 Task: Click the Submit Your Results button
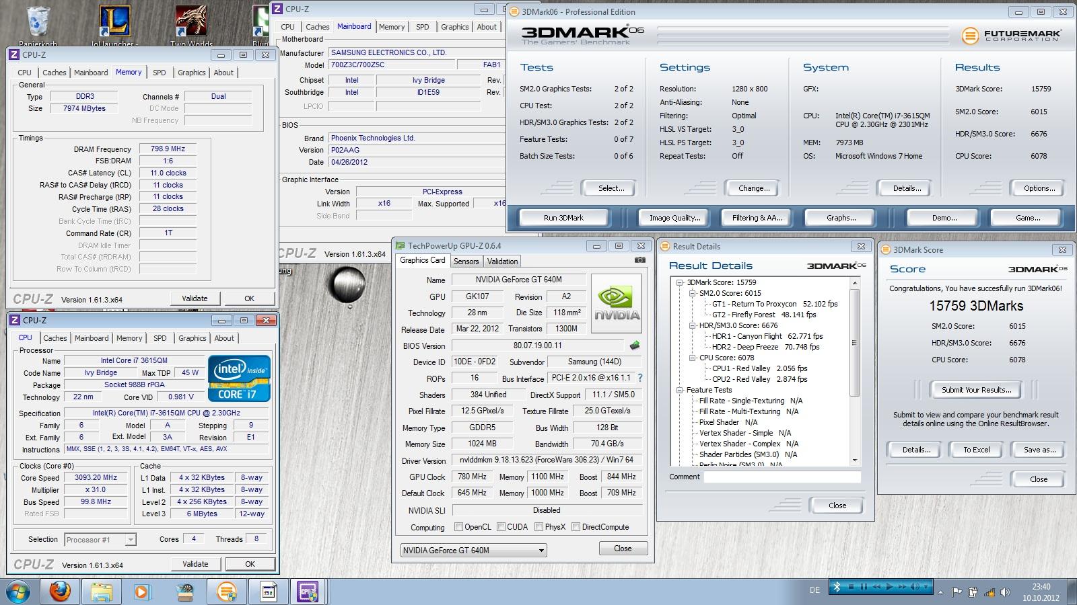click(x=976, y=390)
